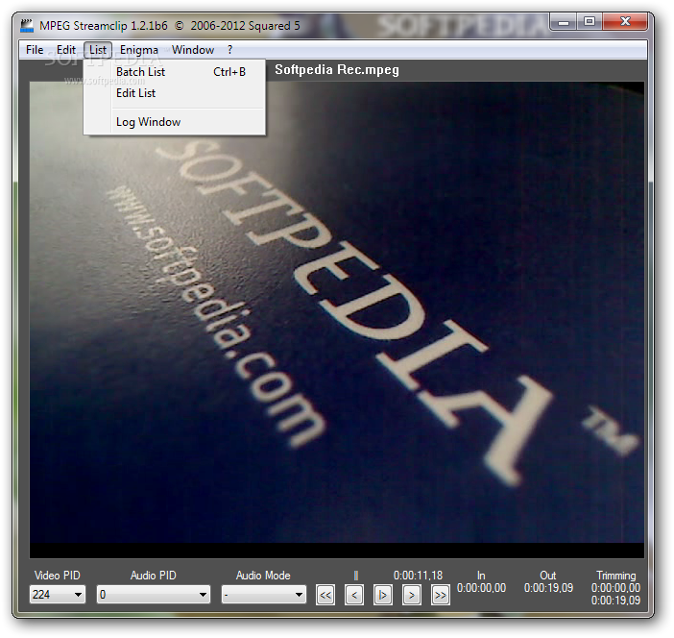The width and height of the screenshot is (674, 638).
Task: Click the Audio PID label
Action: 154,576
